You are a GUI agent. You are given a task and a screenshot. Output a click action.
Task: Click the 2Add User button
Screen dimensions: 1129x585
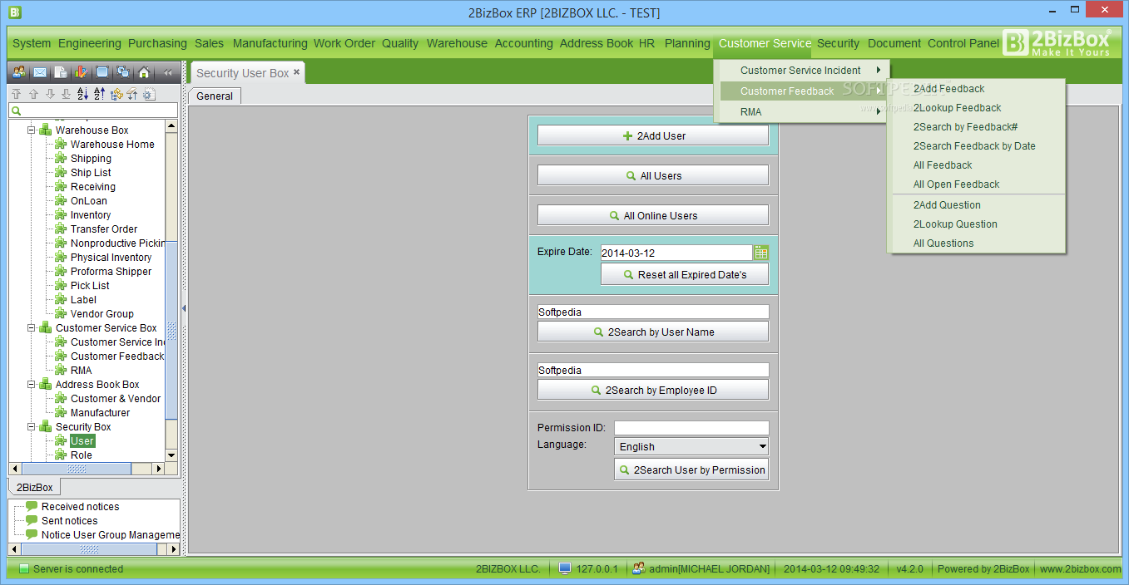(653, 135)
